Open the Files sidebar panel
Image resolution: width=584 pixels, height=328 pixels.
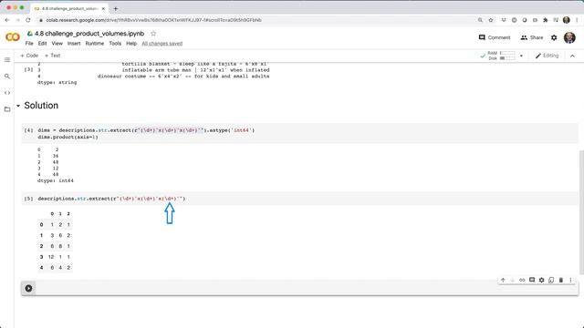pos(7,109)
